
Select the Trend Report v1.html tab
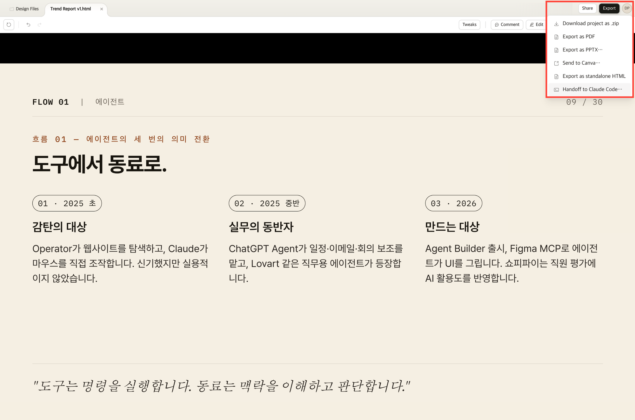(x=70, y=9)
